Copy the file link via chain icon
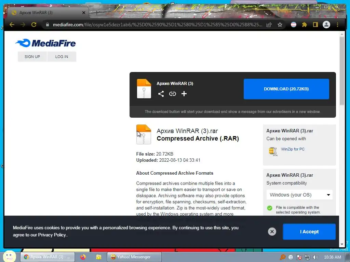Screen dimensions: 350x262 point(173,94)
